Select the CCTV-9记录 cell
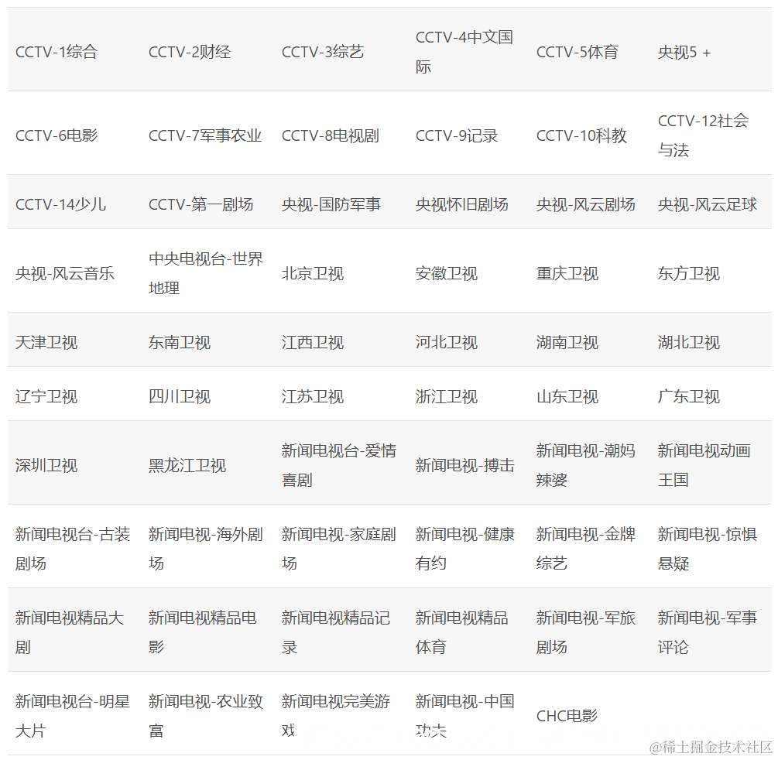 tap(457, 135)
